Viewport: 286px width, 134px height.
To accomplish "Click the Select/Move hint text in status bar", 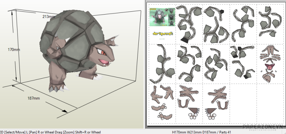I will [x=14, y=132].
